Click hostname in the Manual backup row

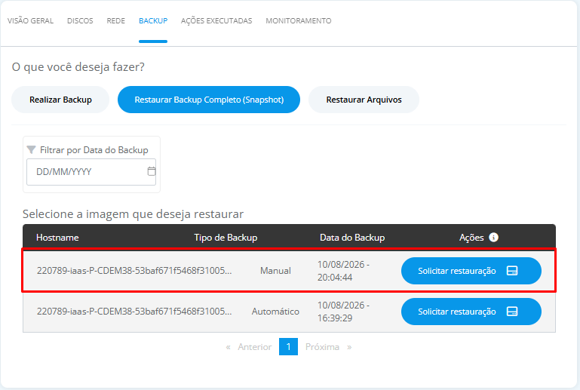coord(134,271)
